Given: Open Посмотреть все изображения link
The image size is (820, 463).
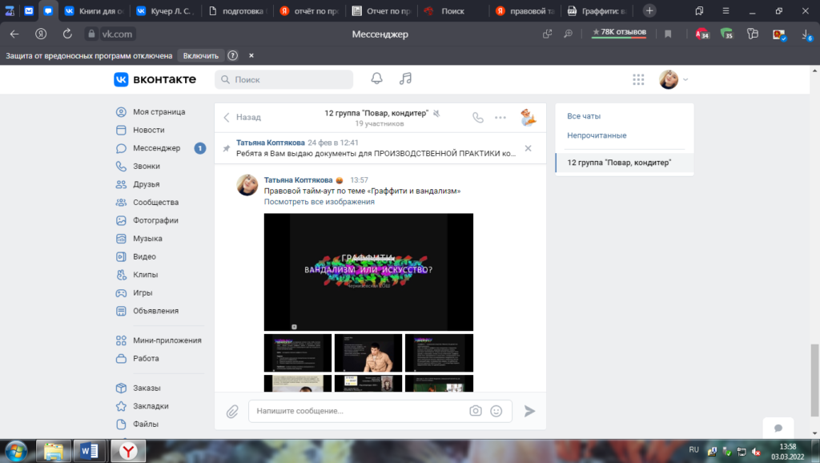Looking at the screenshot, I should (319, 202).
